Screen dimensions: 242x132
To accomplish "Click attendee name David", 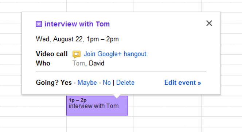I will (97, 63).
